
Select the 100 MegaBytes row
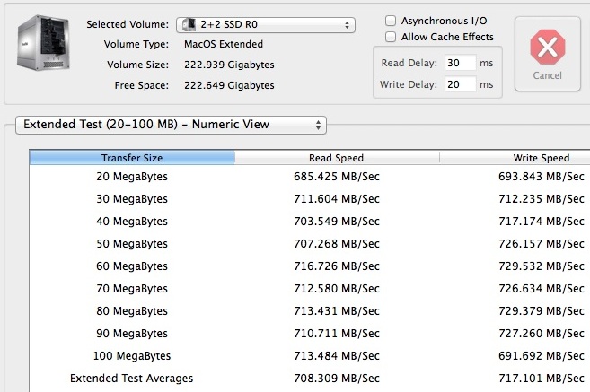click(x=132, y=356)
